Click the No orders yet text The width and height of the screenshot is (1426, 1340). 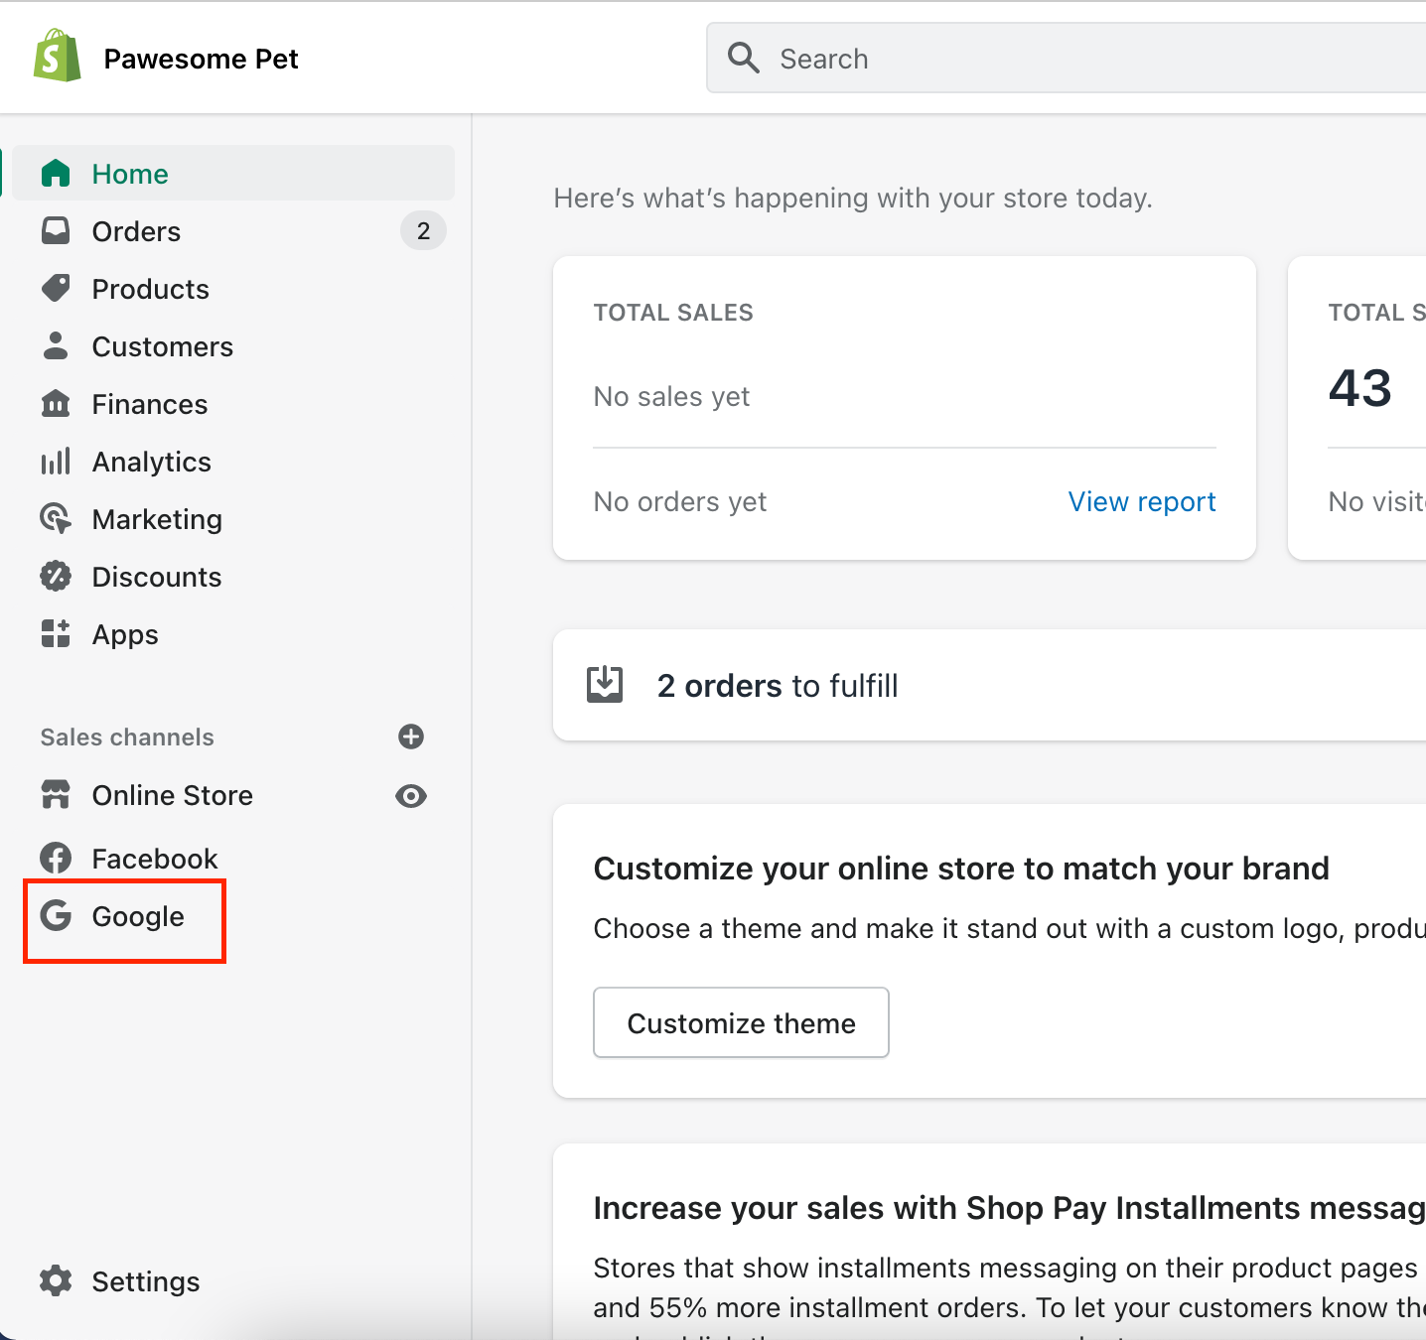[x=680, y=502]
